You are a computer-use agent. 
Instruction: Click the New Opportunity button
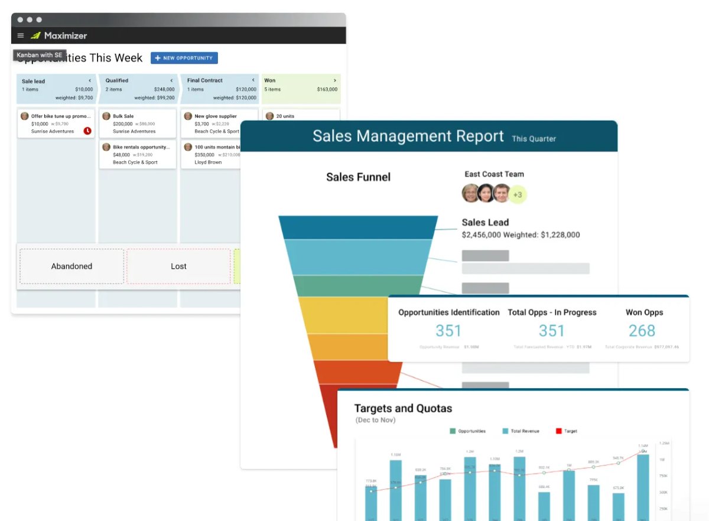(x=184, y=58)
